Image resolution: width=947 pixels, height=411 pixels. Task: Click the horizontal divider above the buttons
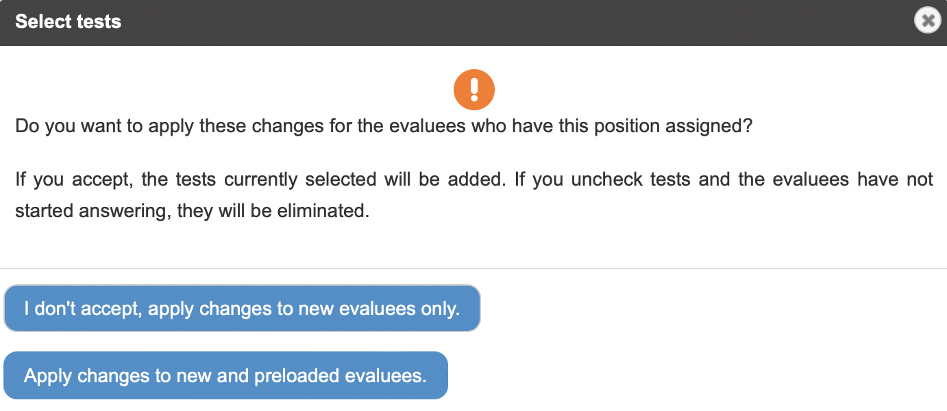click(x=473, y=269)
